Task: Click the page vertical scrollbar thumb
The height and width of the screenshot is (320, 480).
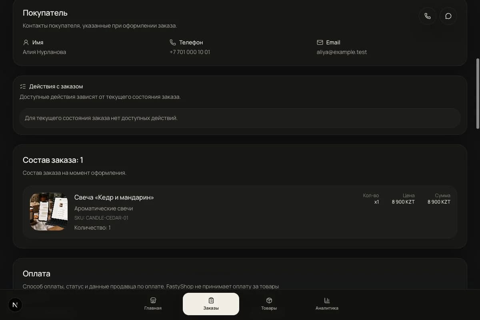Action: (478, 94)
